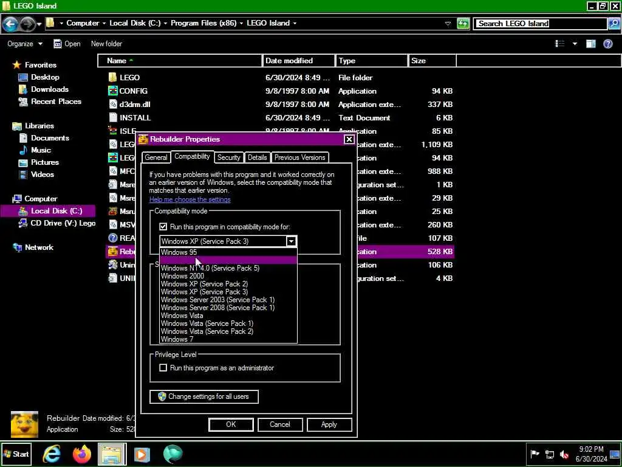The width and height of the screenshot is (622, 467).
Task: Sort by the Date modified column
Action: (x=299, y=61)
